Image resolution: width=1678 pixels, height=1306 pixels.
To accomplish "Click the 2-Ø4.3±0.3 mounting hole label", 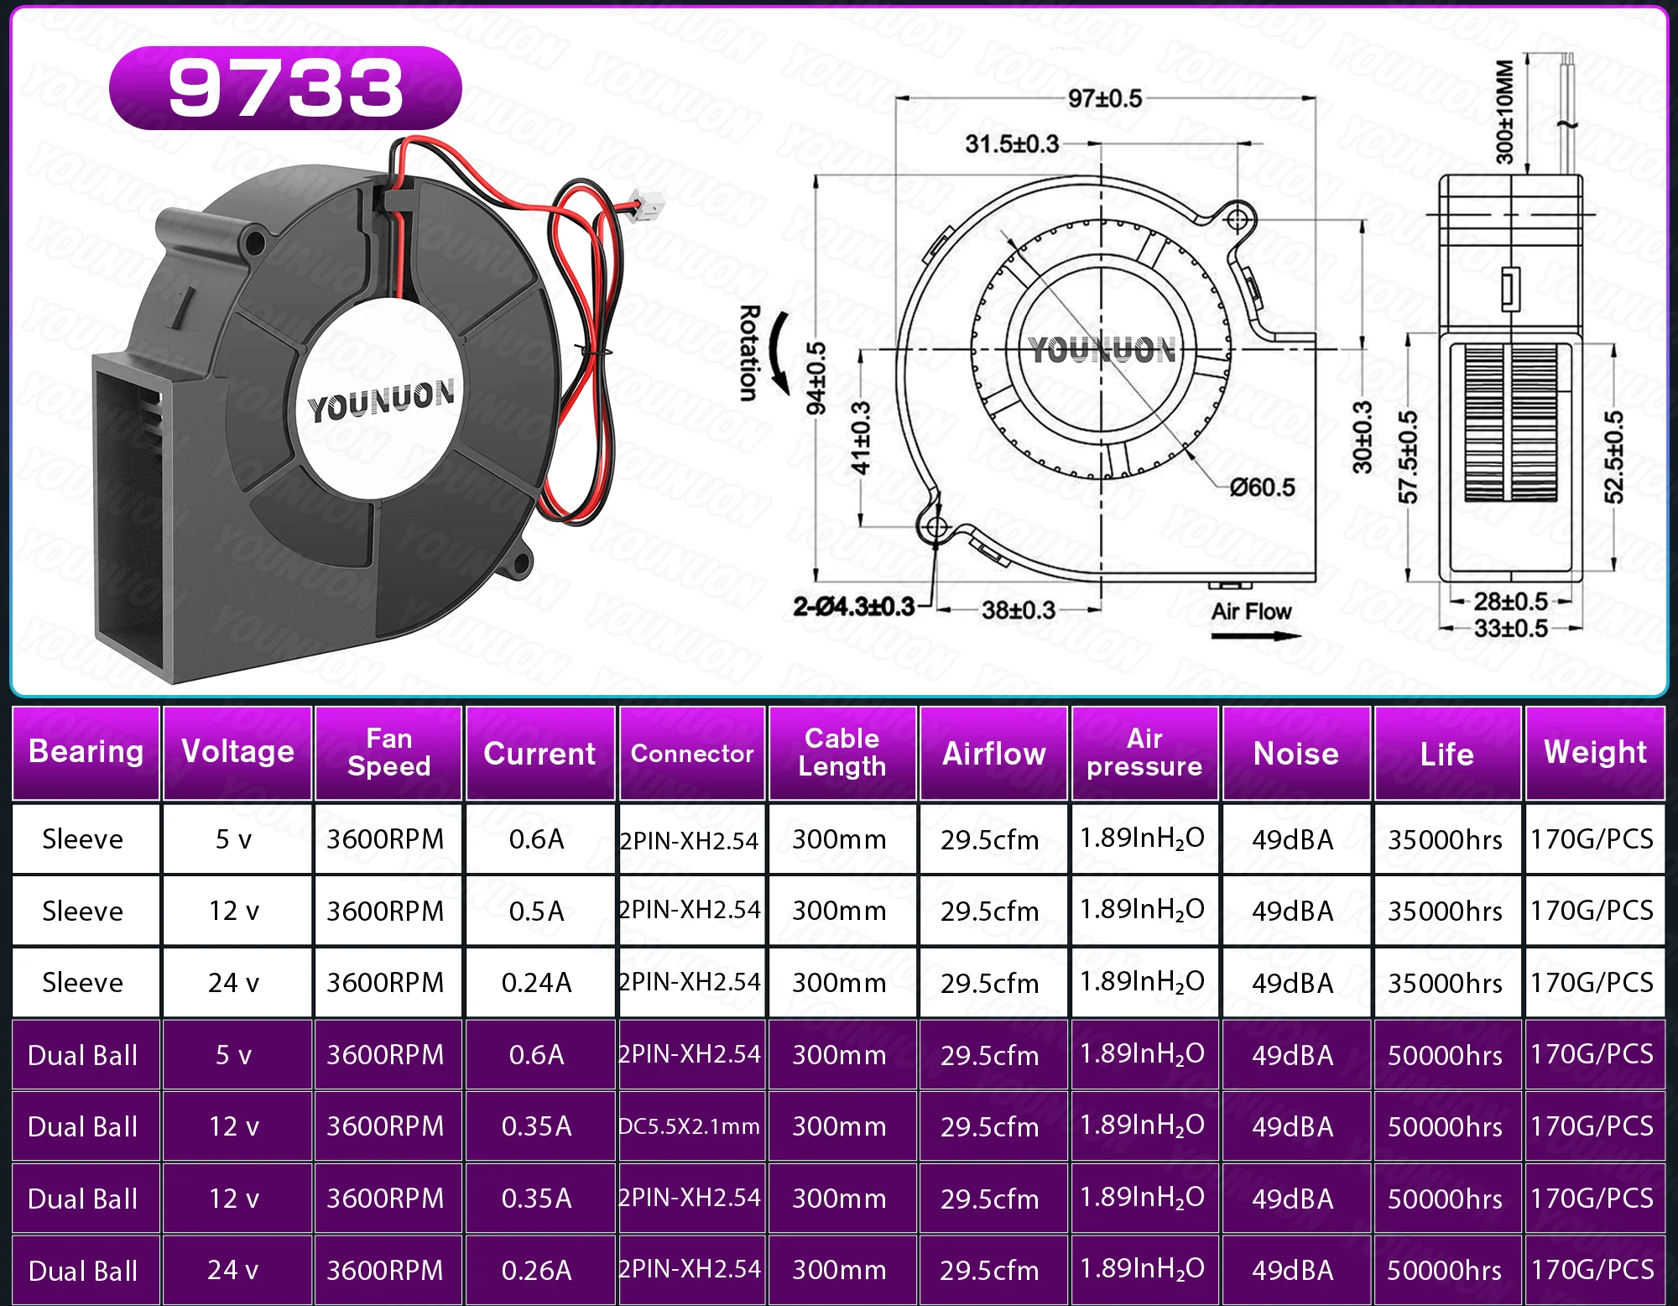I will (x=854, y=606).
